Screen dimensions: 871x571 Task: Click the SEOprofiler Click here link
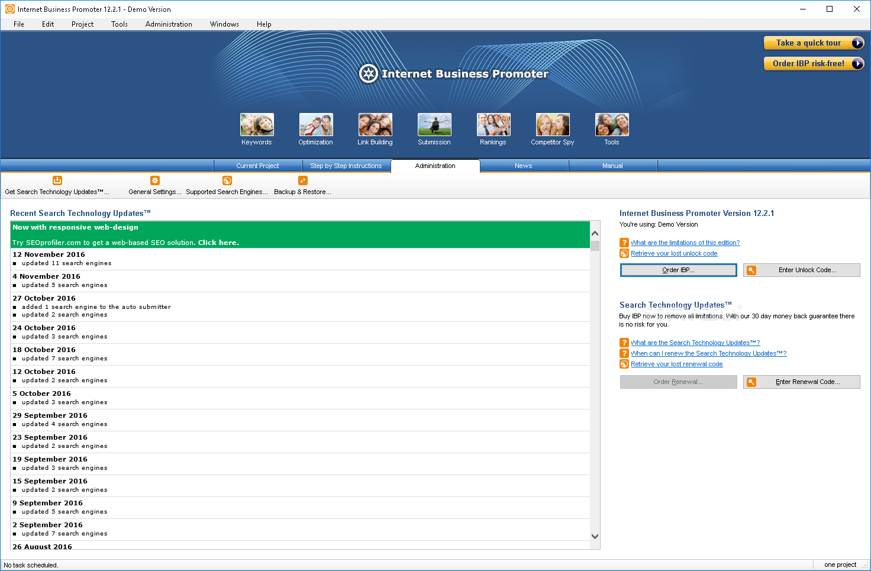click(218, 243)
